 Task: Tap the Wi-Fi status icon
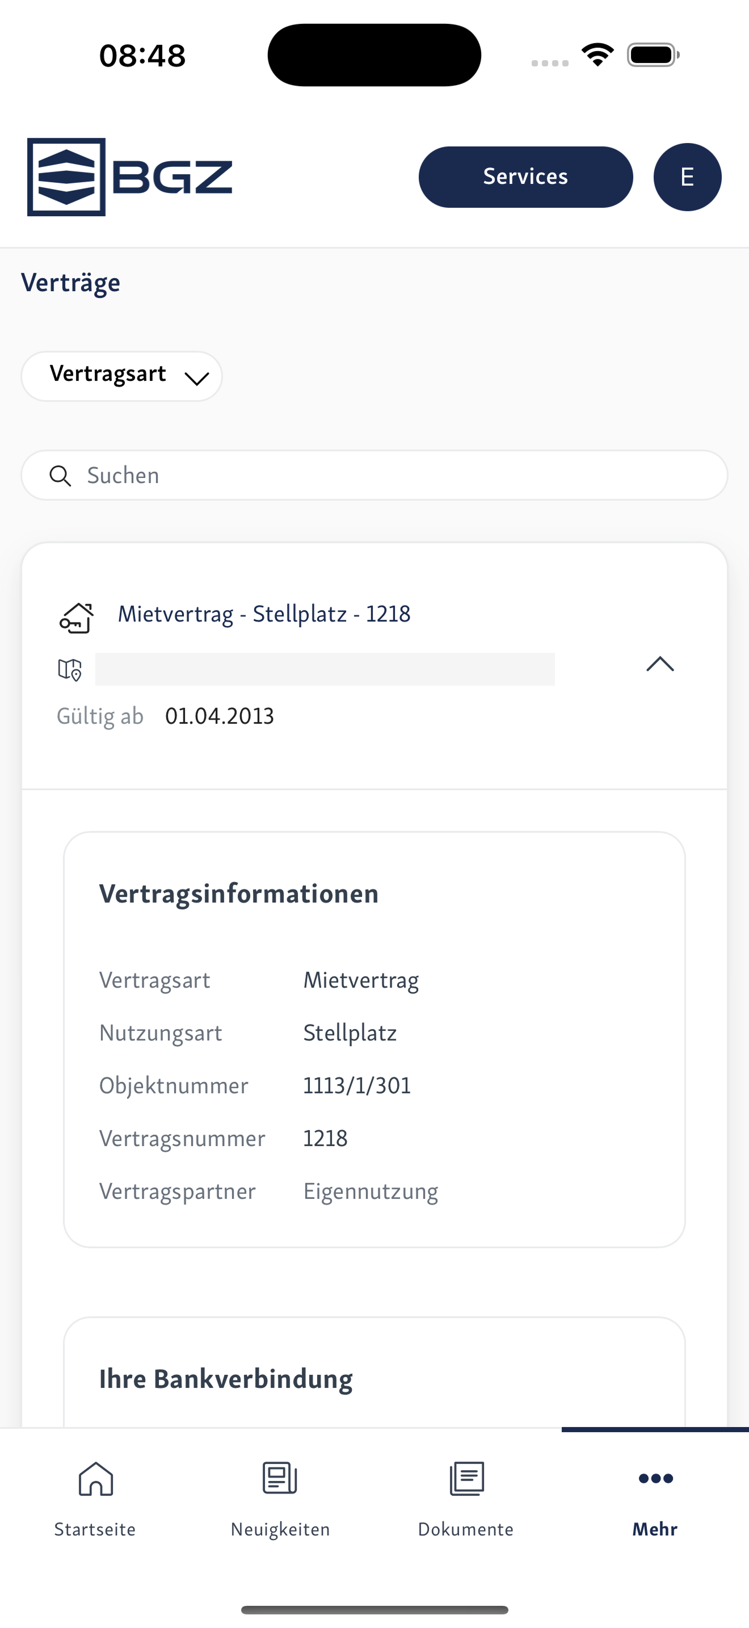[x=597, y=54]
